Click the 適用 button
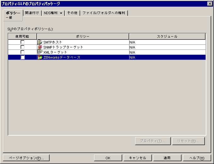Viewport: 214px width, 164px height. click(x=167, y=158)
